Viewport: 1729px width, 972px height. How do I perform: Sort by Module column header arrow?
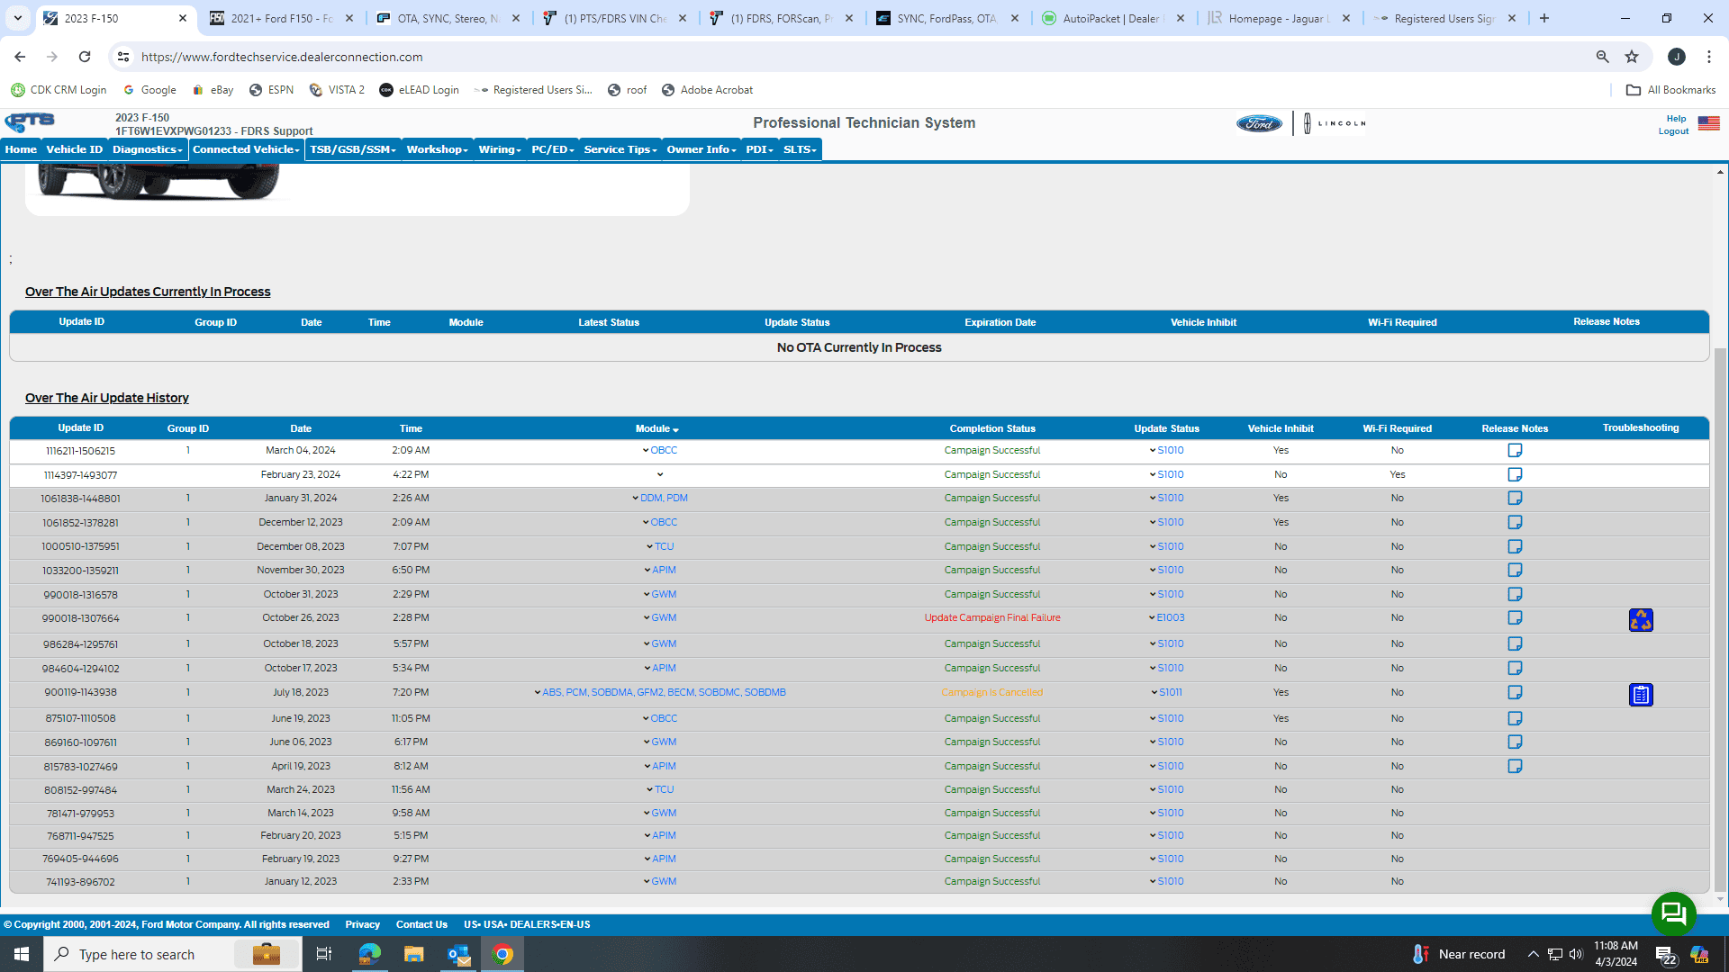coord(675,430)
